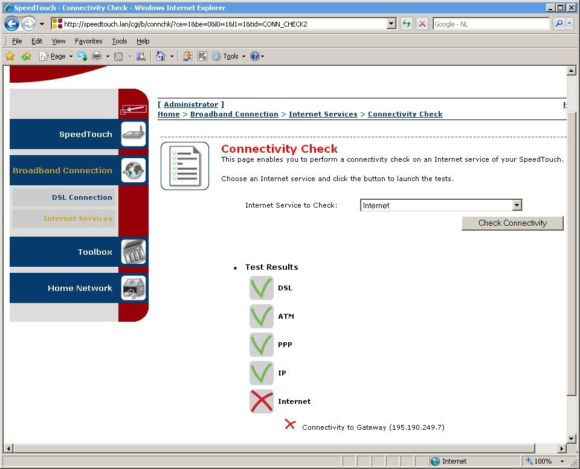Click the full-screen diagonal arrows toolbar icon
Viewport: 580px width, 469px height.
[x=202, y=56]
